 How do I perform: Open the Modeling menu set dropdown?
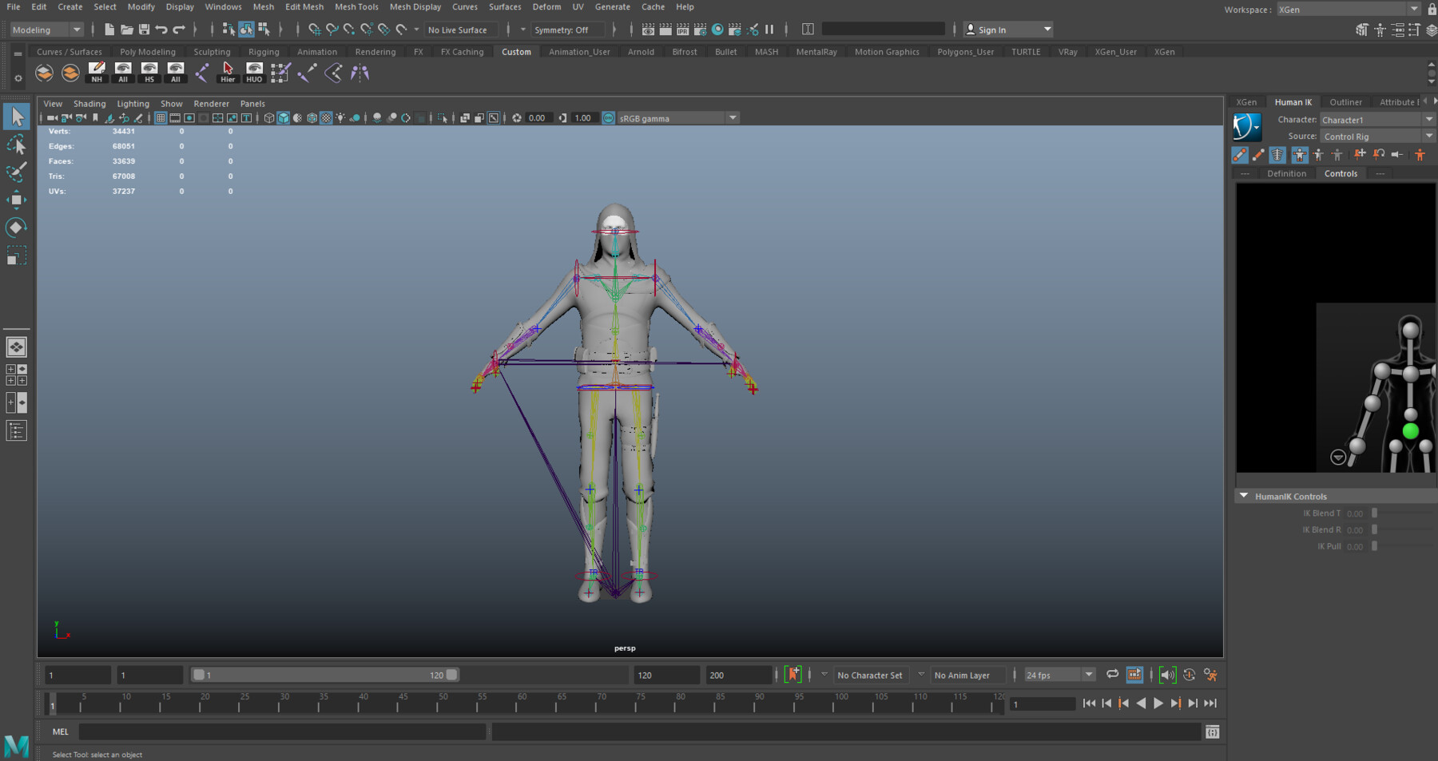click(x=47, y=30)
